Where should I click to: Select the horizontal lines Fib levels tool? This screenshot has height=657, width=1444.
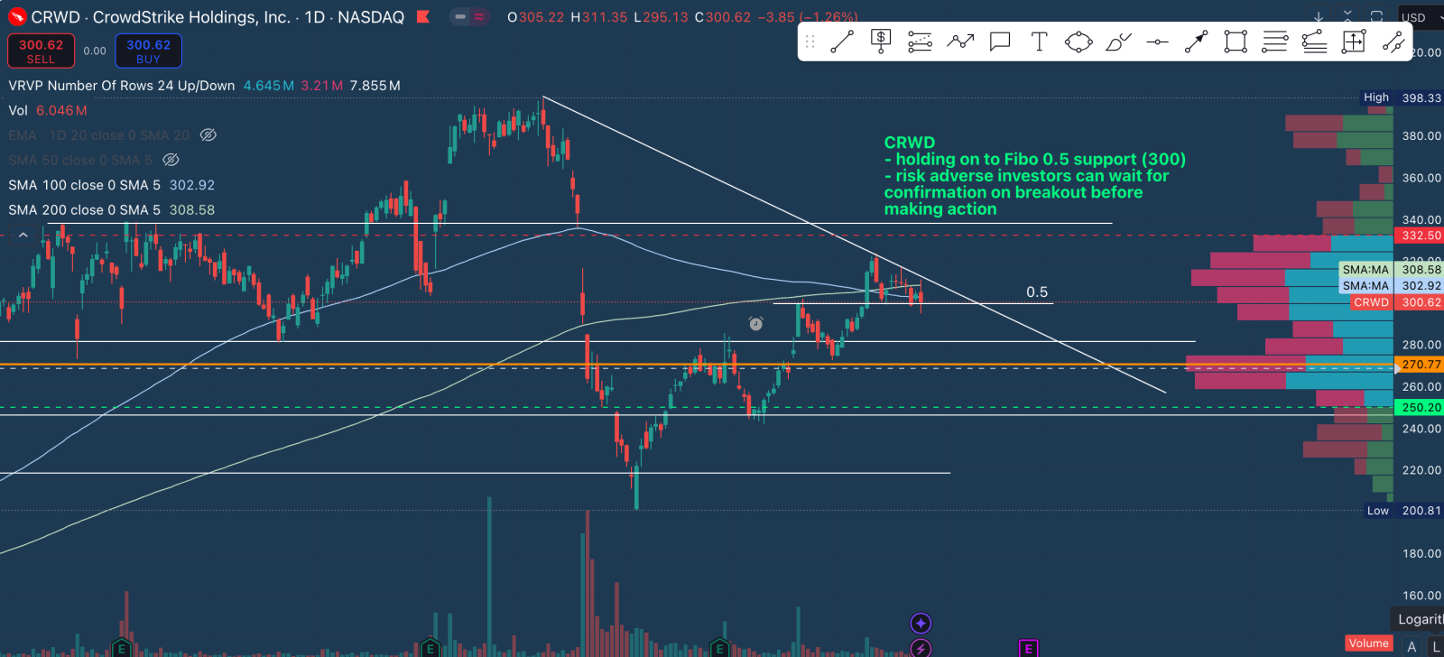1275,42
